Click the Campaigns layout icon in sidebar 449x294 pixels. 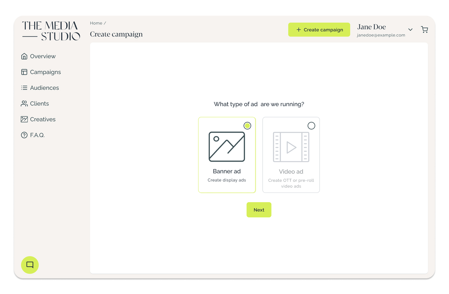pyautogui.click(x=24, y=72)
